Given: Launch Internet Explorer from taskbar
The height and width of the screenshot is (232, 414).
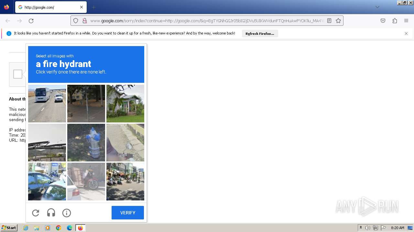Looking at the screenshot, I should coord(26,228).
